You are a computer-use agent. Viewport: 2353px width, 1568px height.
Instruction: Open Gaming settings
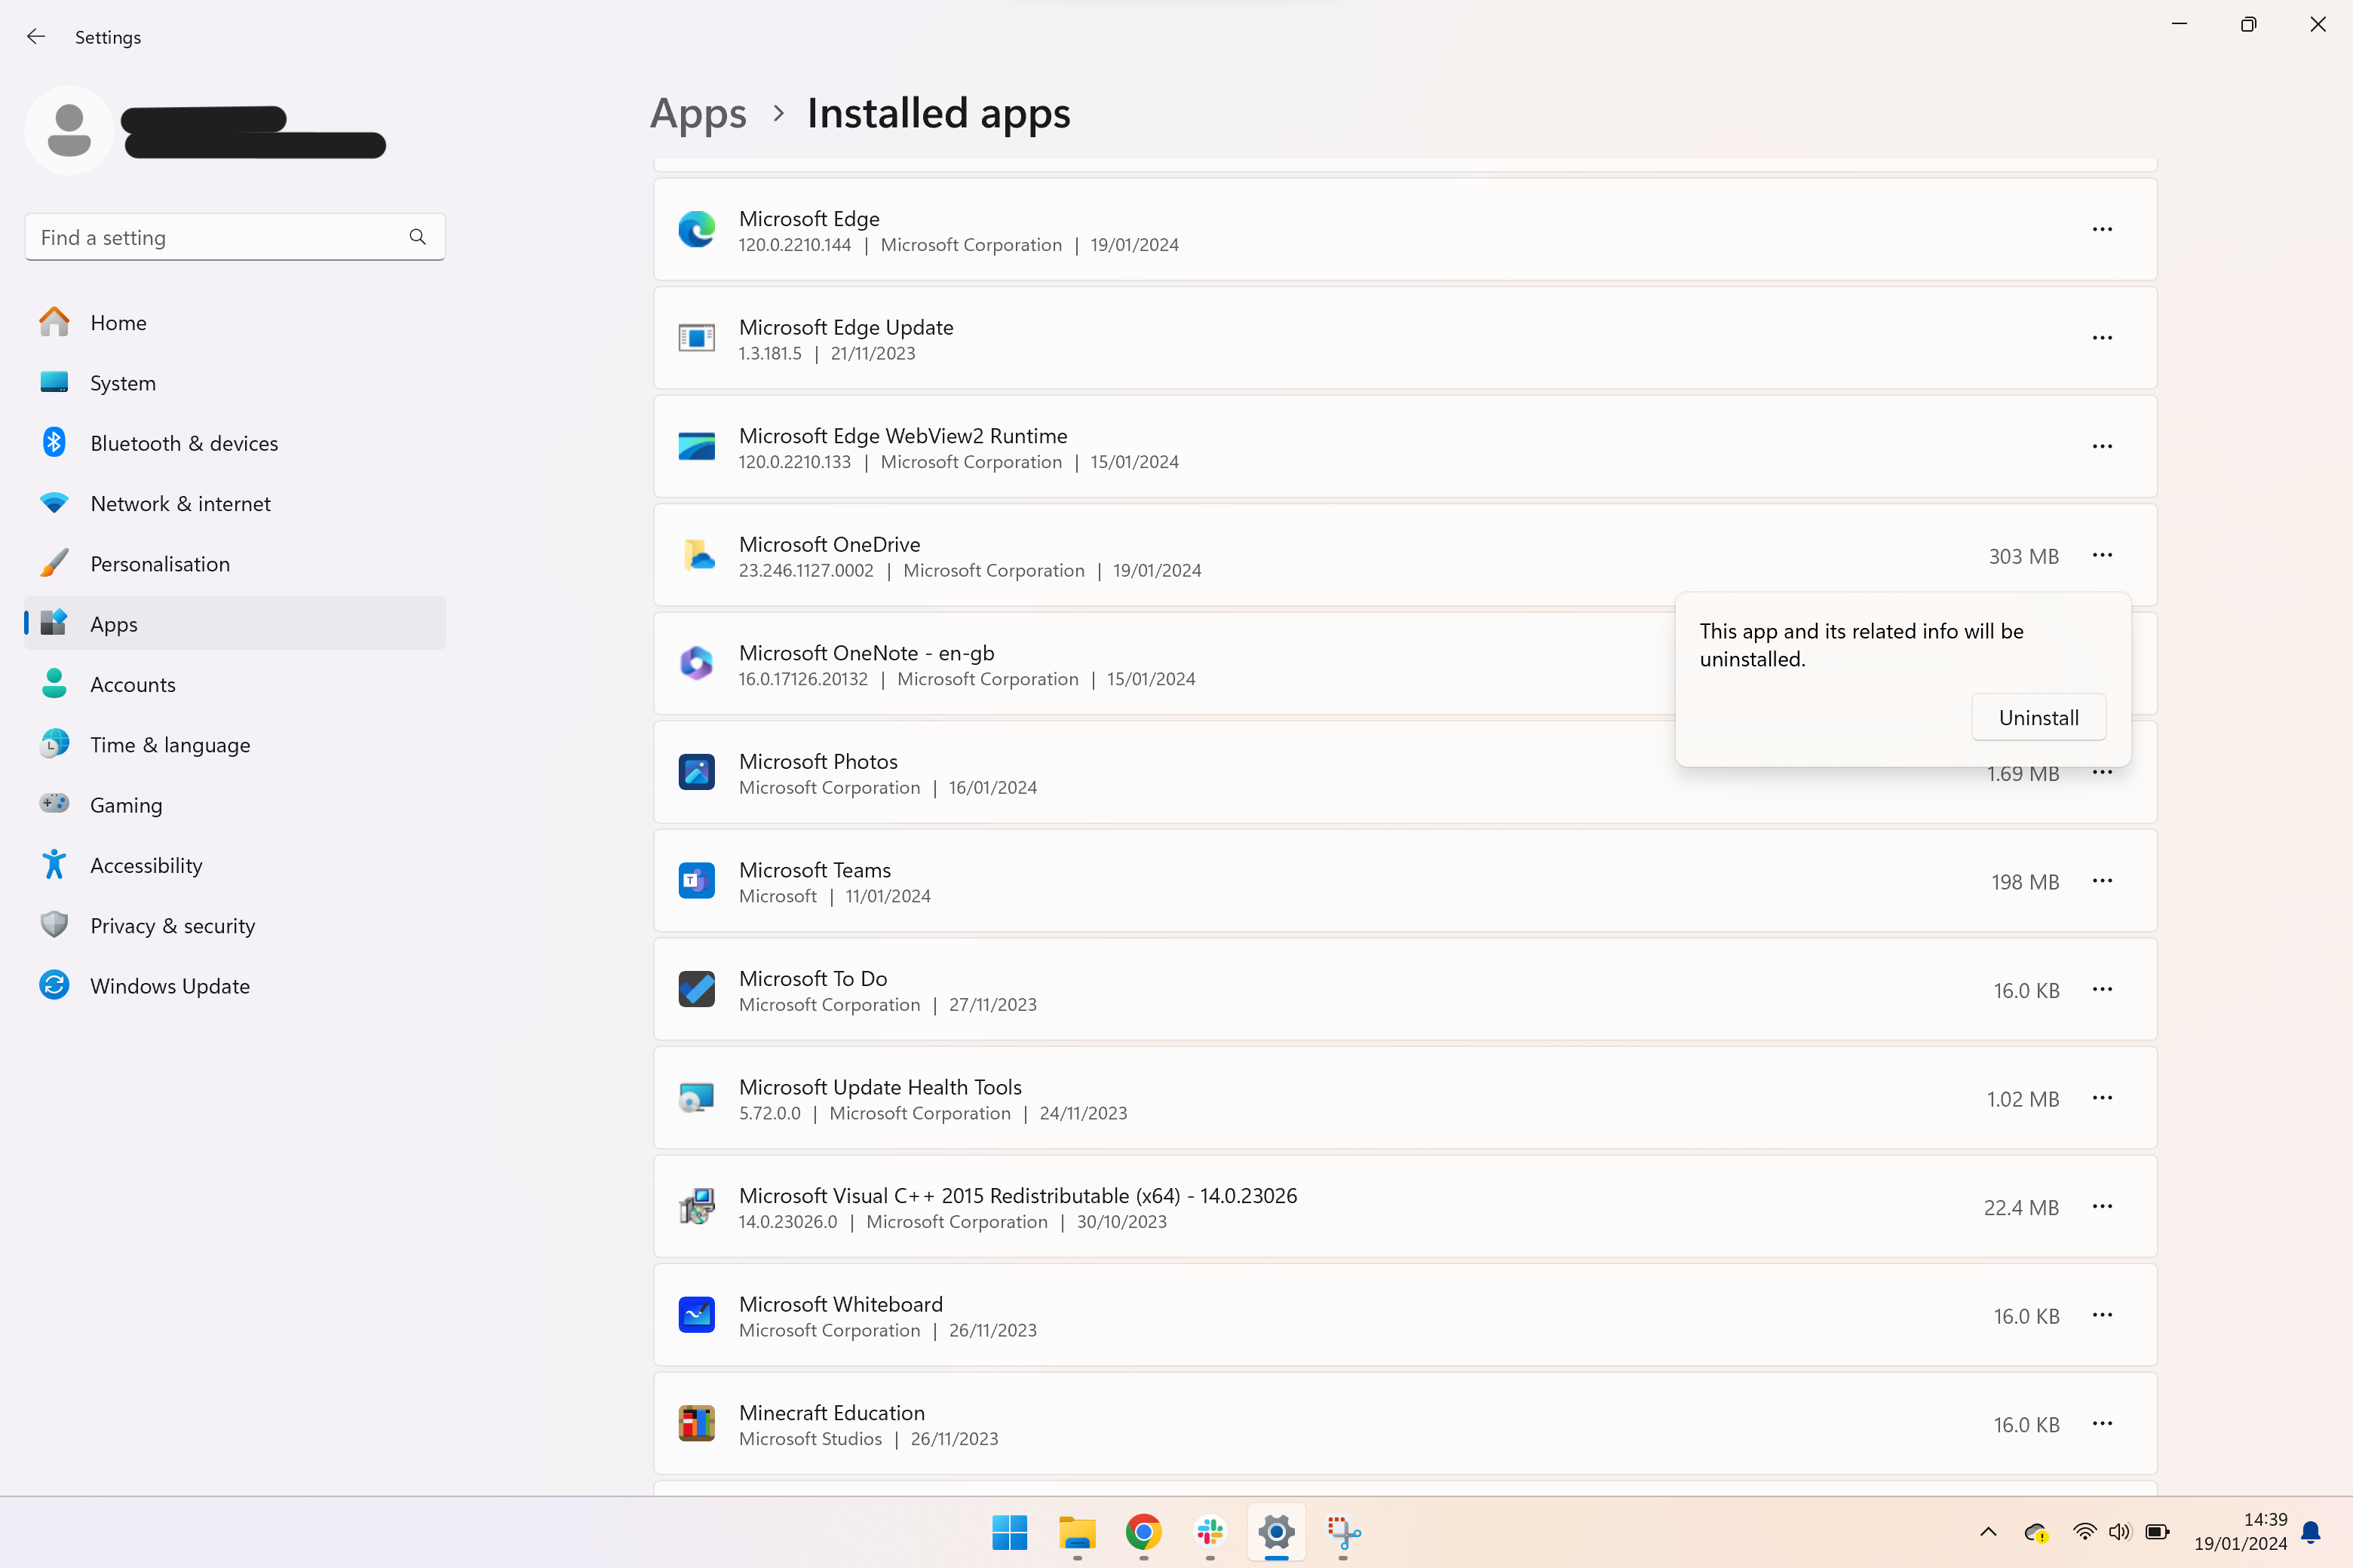235,805
